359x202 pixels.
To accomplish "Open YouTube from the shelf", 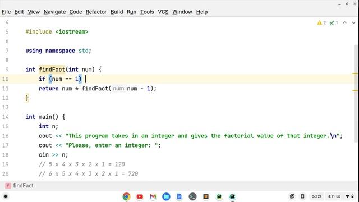I will click(140, 196).
